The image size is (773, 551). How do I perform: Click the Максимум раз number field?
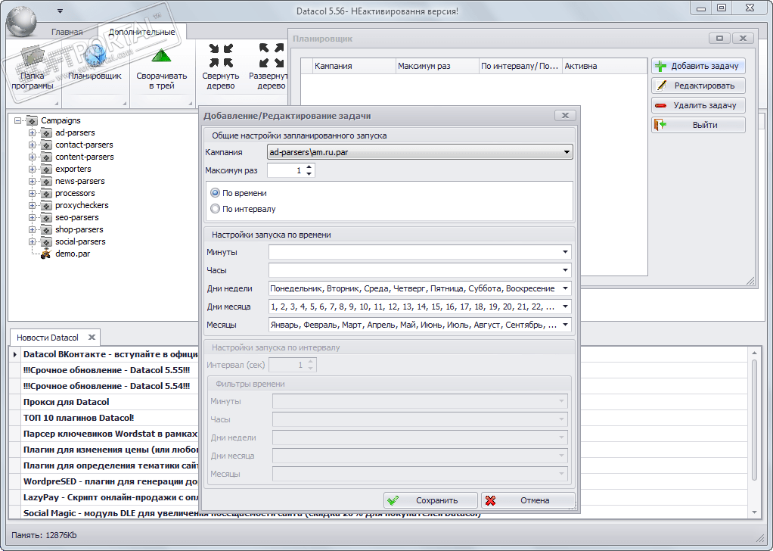coord(286,170)
